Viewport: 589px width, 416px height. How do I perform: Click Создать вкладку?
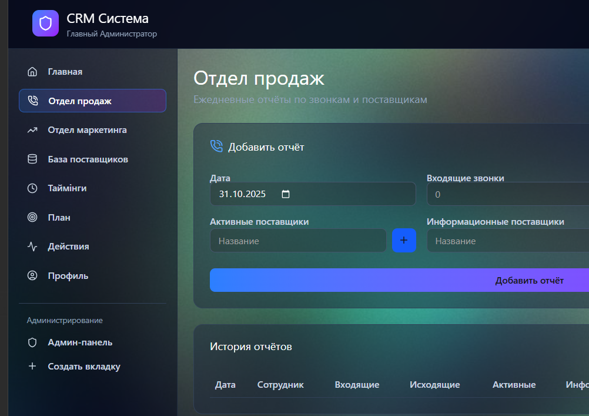coord(92,367)
